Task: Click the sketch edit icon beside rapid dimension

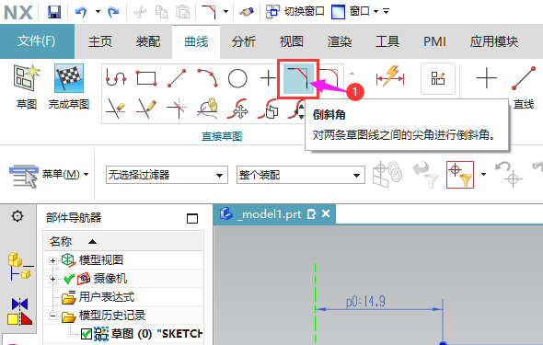Action: click(438, 78)
